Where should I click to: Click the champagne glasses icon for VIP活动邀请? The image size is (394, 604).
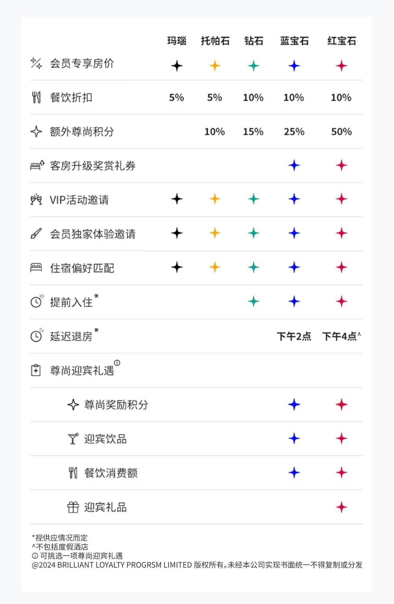(x=36, y=200)
